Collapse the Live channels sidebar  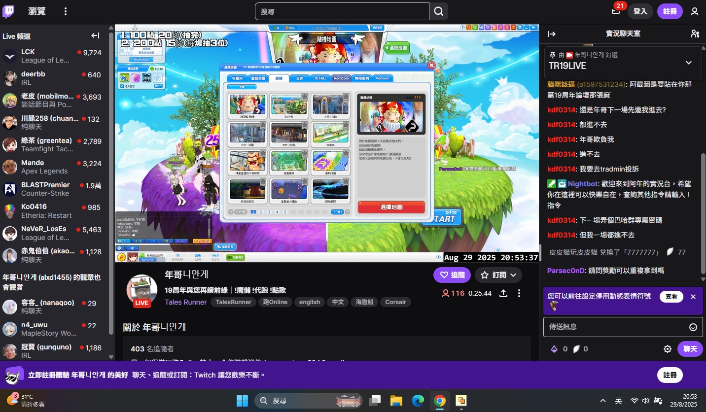pyautogui.click(x=96, y=35)
